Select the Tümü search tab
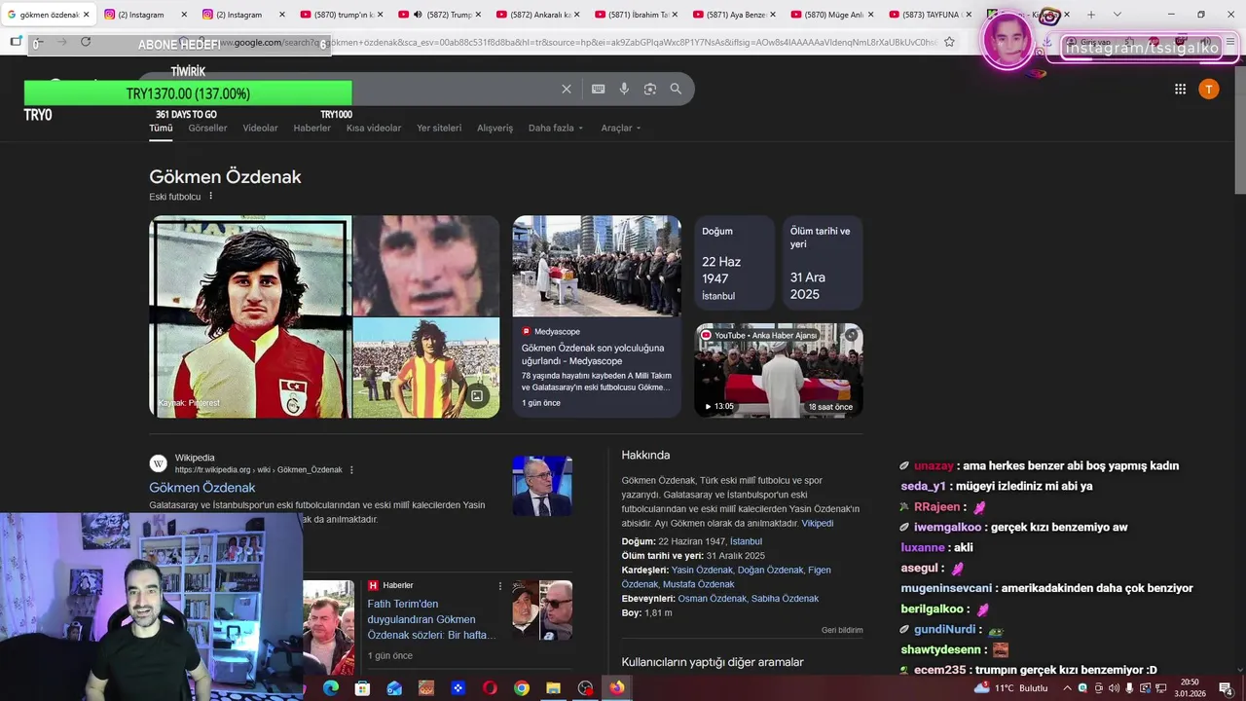This screenshot has width=1246, height=701. [161, 129]
